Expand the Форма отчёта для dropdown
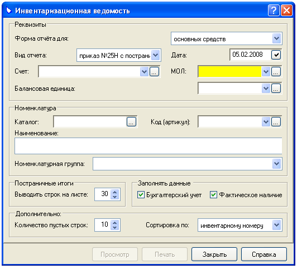297x269 pixels. click(x=276, y=38)
